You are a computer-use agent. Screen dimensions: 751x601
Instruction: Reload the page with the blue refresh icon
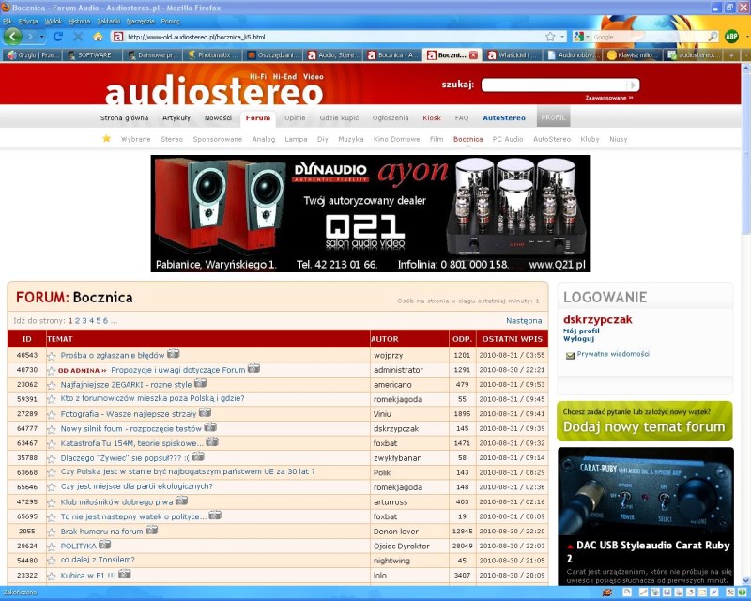point(58,37)
